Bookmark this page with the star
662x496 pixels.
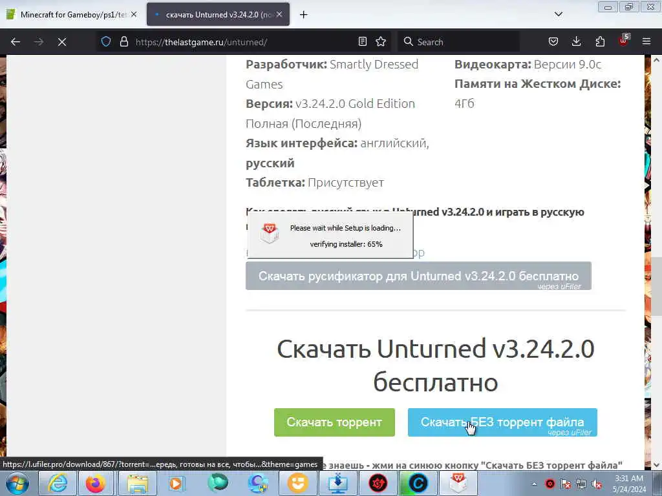381,41
